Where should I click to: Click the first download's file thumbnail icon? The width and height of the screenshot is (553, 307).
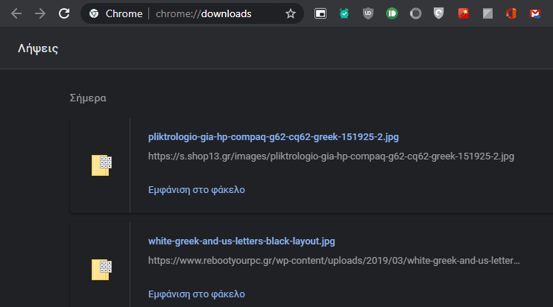point(101,165)
